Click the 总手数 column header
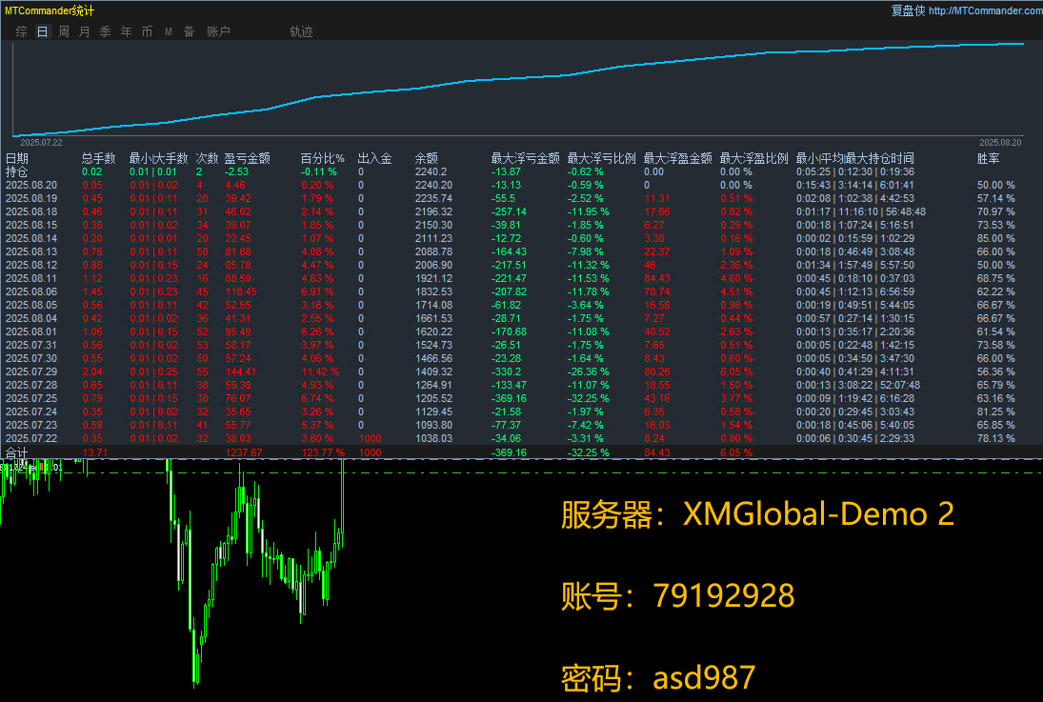Image resolution: width=1043 pixels, height=702 pixels. (x=98, y=158)
